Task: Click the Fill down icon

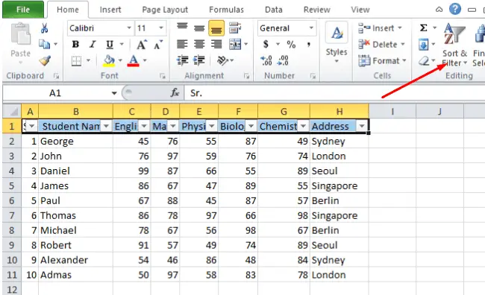Action: click(424, 45)
